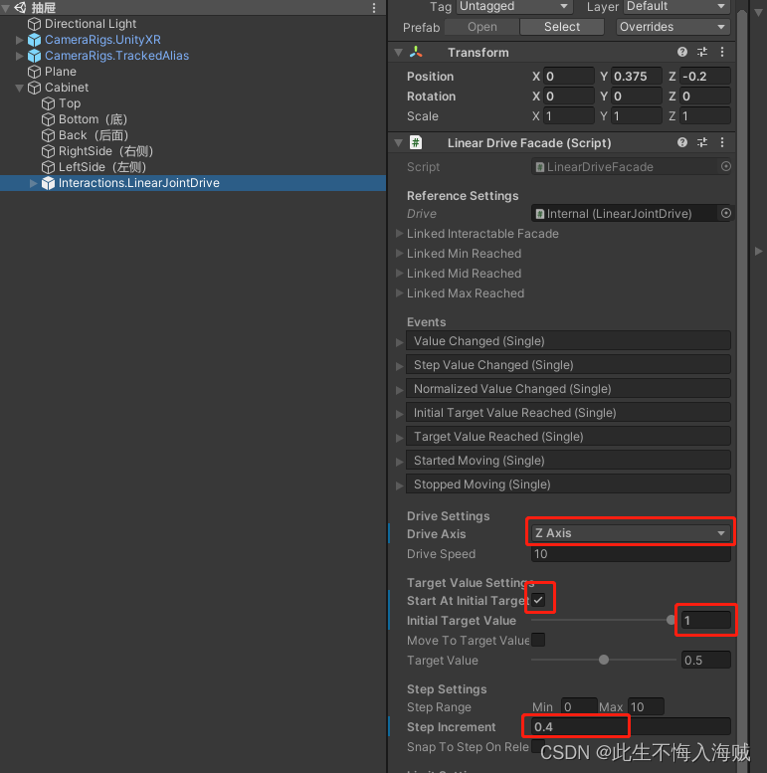Open Linear Drive Facade help reference
The width and height of the screenshot is (767, 773).
(x=682, y=142)
